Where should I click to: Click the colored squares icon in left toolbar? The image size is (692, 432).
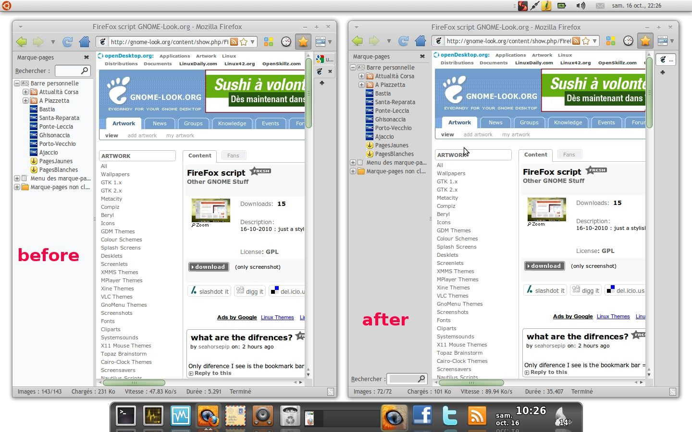pos(269,42)
